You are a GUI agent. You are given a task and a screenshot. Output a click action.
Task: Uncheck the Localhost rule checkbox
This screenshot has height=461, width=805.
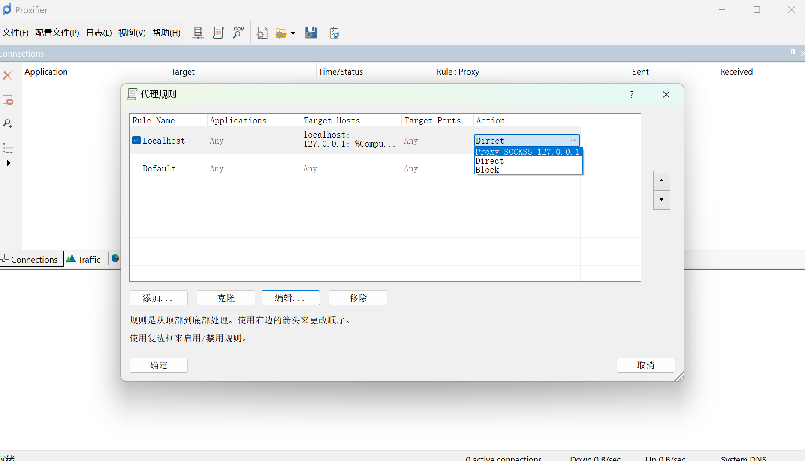136,141
